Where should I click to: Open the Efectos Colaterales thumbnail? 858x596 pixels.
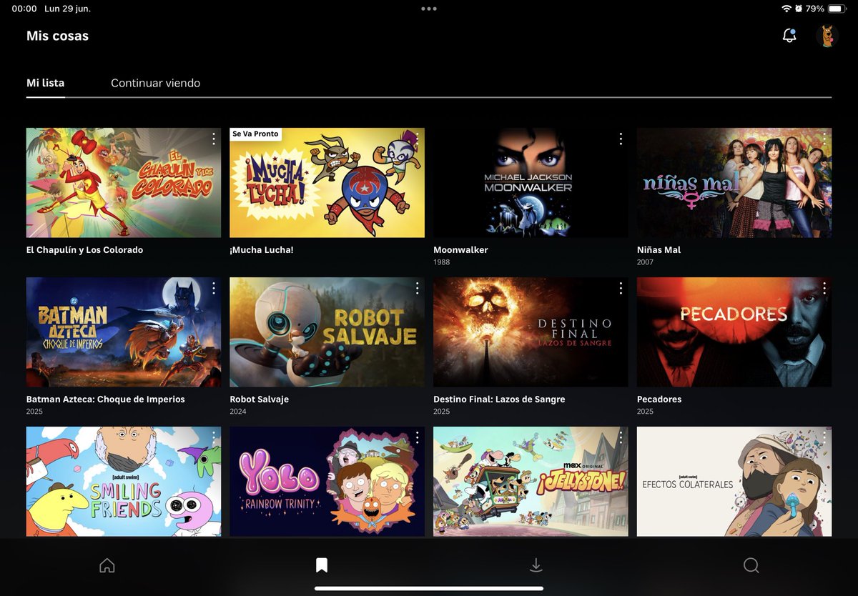734,482
